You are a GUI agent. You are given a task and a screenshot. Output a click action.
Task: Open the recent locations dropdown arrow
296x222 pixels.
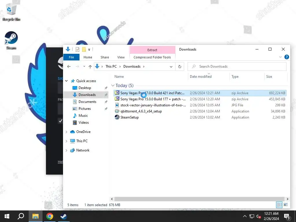84,66
